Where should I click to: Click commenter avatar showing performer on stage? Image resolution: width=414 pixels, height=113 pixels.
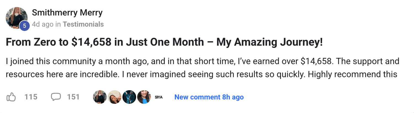pos(129,97)
